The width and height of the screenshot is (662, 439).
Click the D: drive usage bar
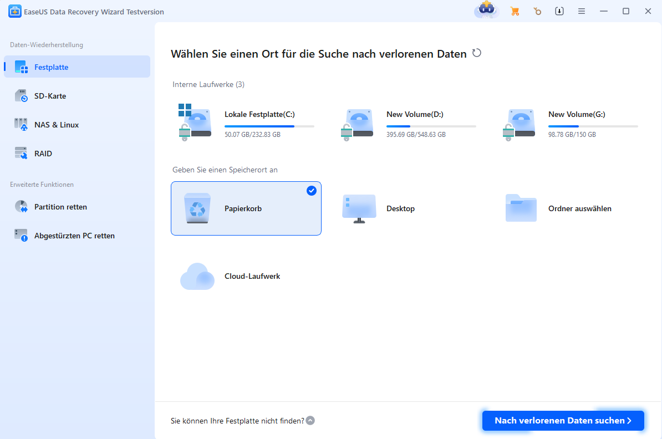coord(431,126)
